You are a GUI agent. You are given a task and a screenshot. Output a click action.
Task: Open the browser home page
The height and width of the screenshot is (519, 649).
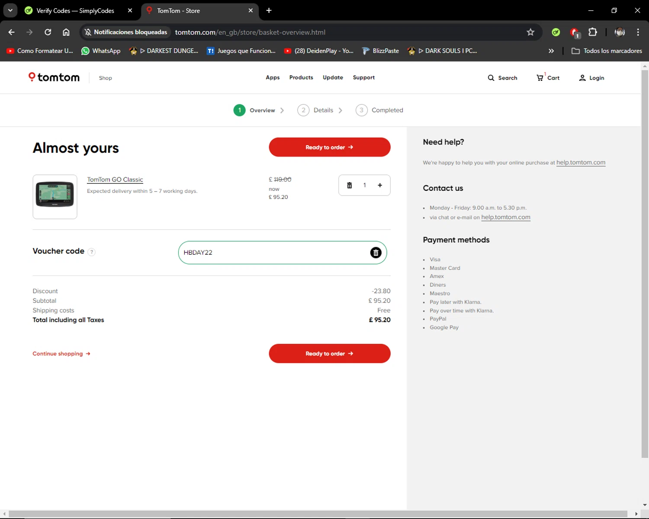pos(66,32)
